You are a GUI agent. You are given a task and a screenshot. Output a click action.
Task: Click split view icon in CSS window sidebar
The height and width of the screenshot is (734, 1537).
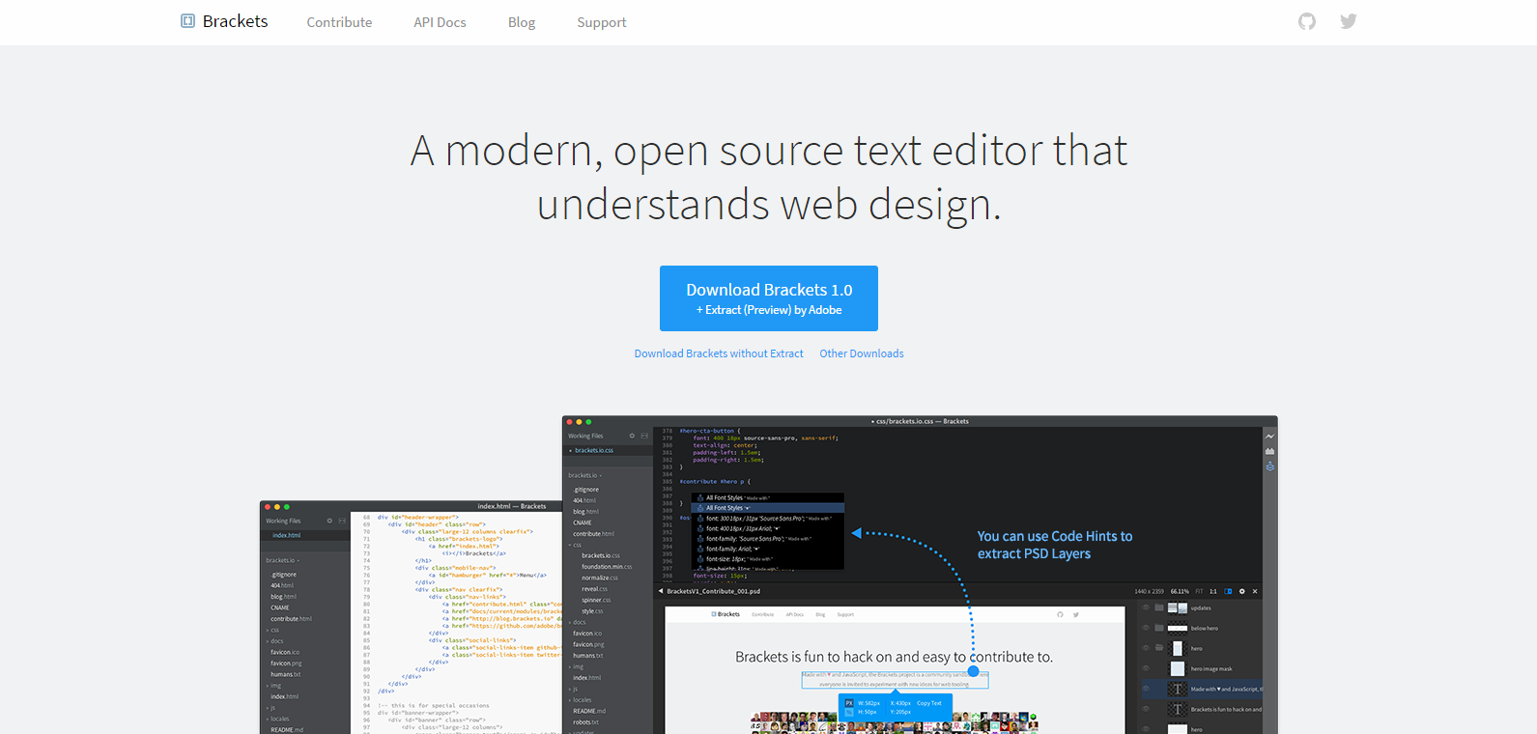click(644, 436)
